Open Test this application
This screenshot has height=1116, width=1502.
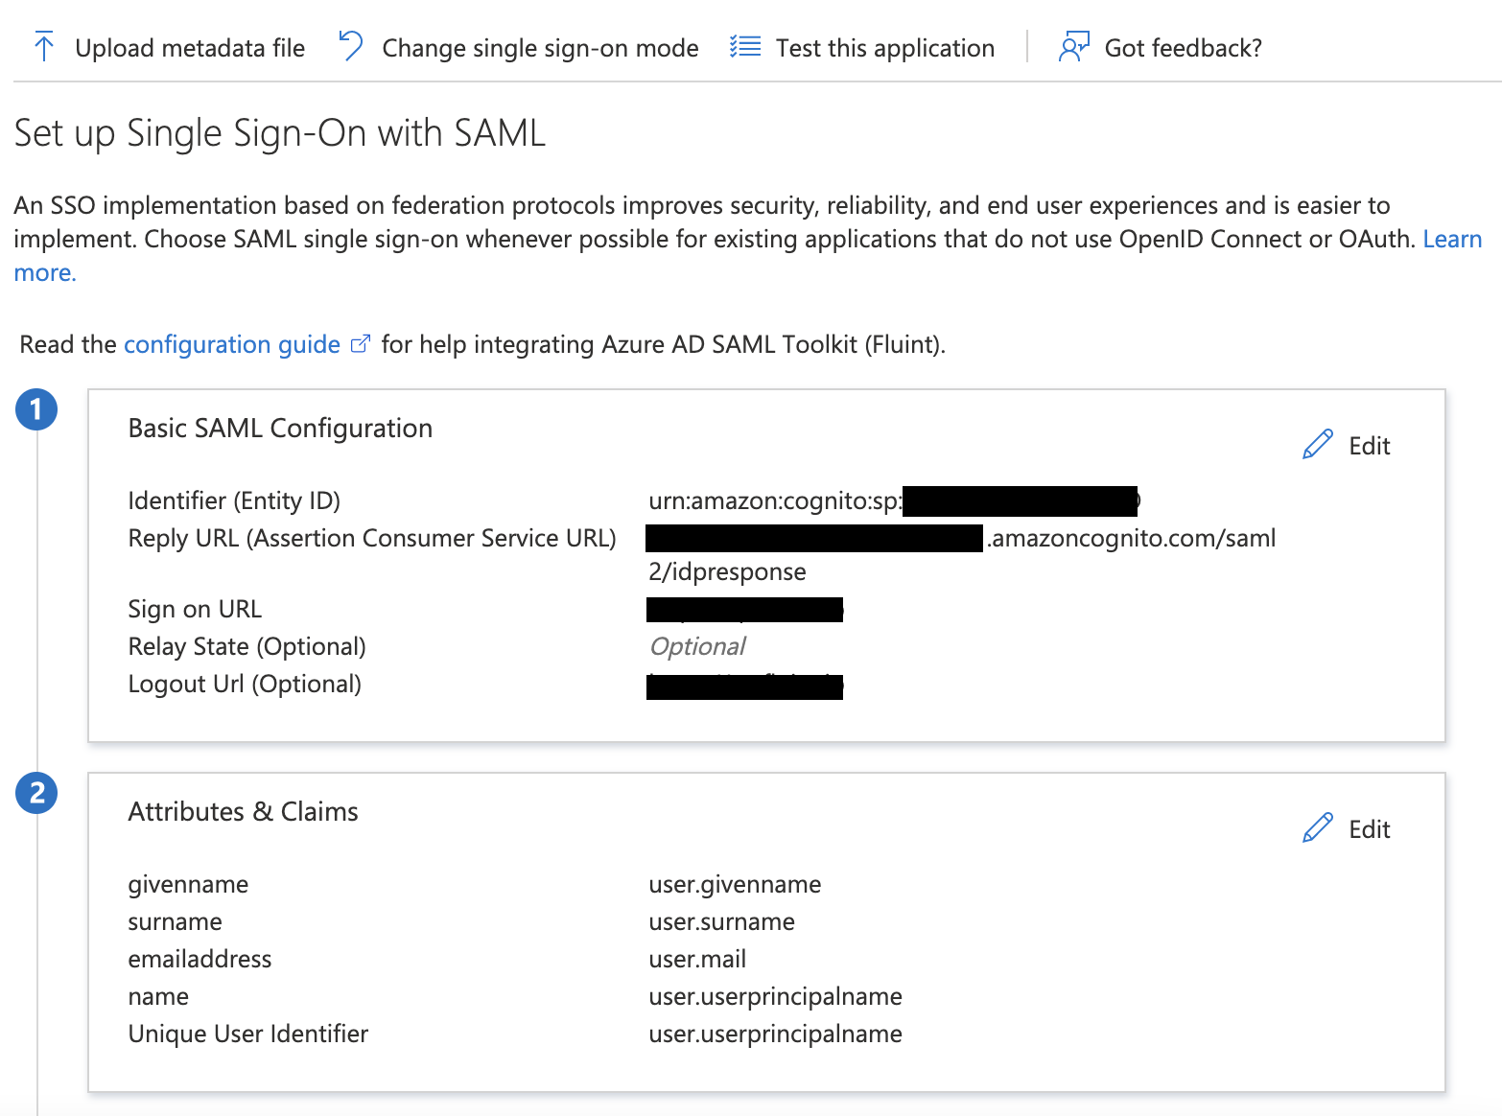click(885, 48)
